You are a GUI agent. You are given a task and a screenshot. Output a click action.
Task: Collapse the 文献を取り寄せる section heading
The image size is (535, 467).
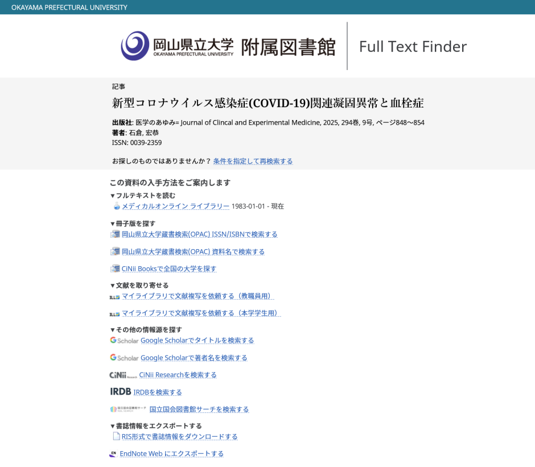click(139, 286)
